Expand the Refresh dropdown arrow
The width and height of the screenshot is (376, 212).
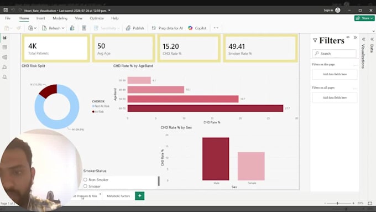coord(63,28)
